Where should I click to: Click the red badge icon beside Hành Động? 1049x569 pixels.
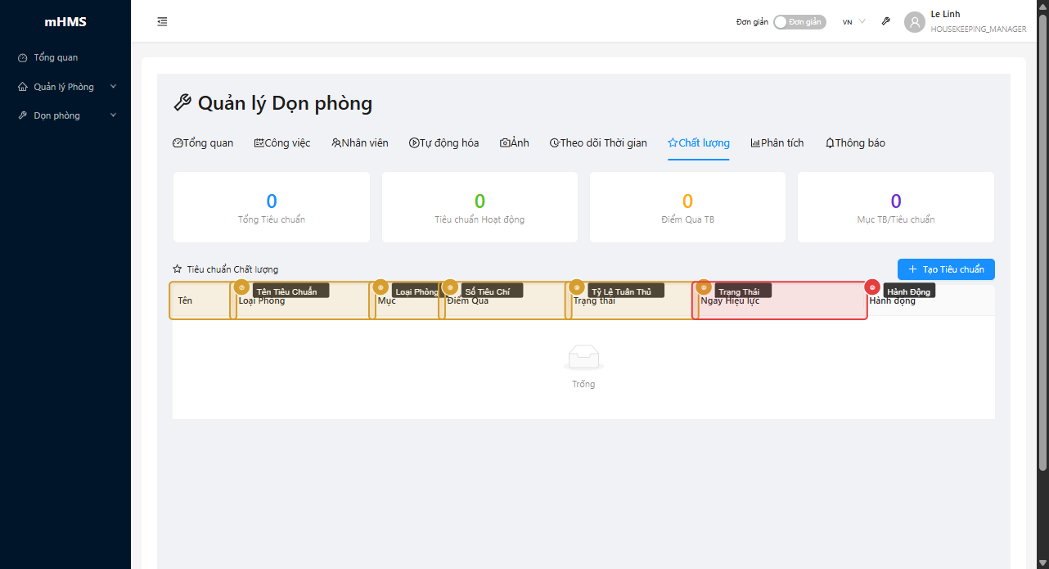pyautogui.click(x=872, y=287)
